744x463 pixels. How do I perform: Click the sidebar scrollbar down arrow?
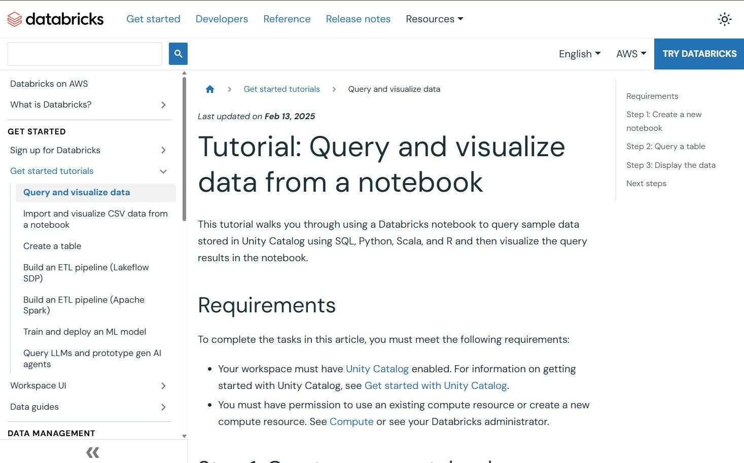(184, 436)
